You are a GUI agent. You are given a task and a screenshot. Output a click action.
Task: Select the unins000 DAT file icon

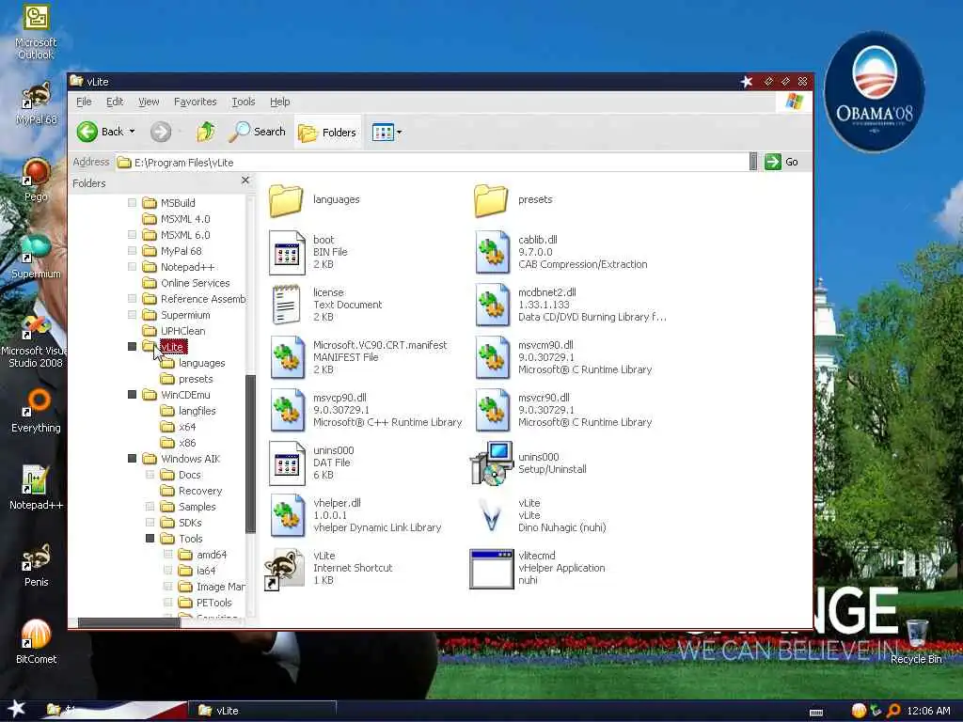(287, 463)
